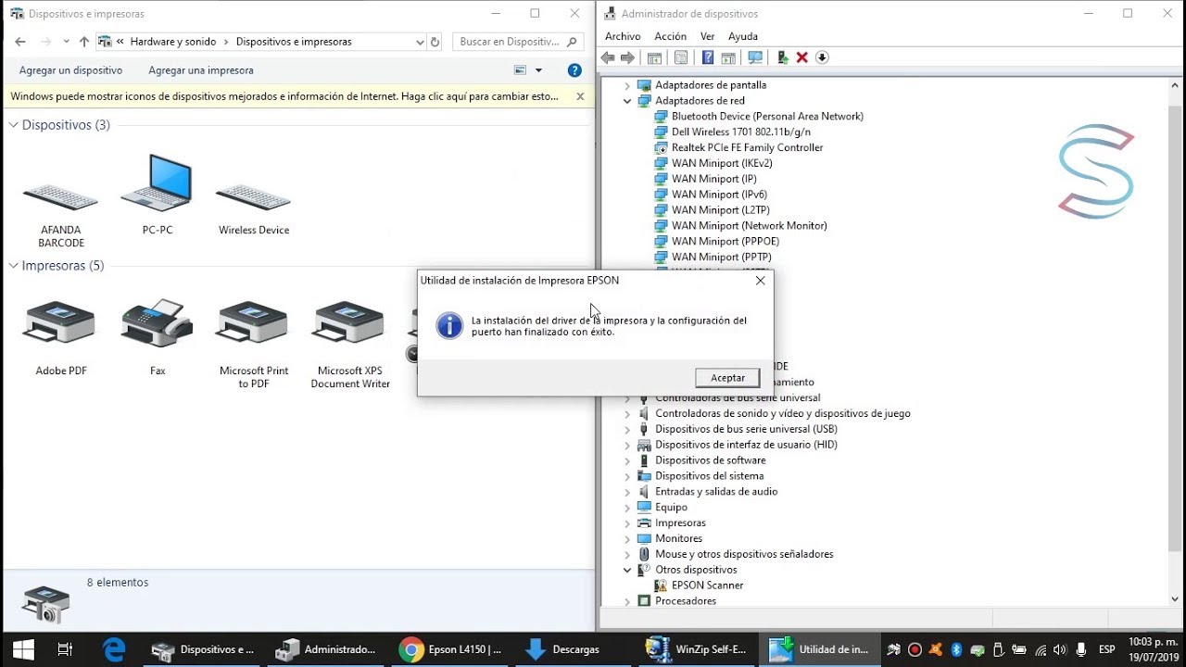
Task: Open Microsoft Edge from the taskbar
Action: pos(114,649)
